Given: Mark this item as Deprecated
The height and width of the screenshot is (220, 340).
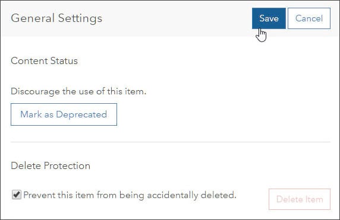Looking at the screenshot, I should point(64,114).
